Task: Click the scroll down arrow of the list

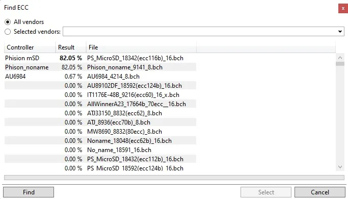Action: coord(340,167)
